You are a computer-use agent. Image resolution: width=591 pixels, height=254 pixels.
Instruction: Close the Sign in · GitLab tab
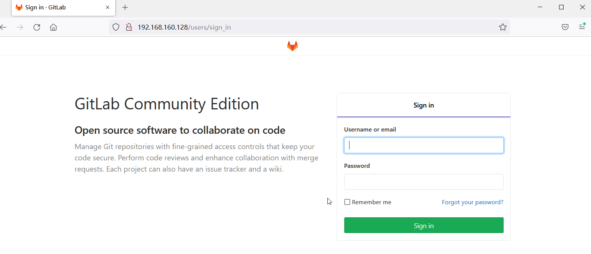point(108,7)
